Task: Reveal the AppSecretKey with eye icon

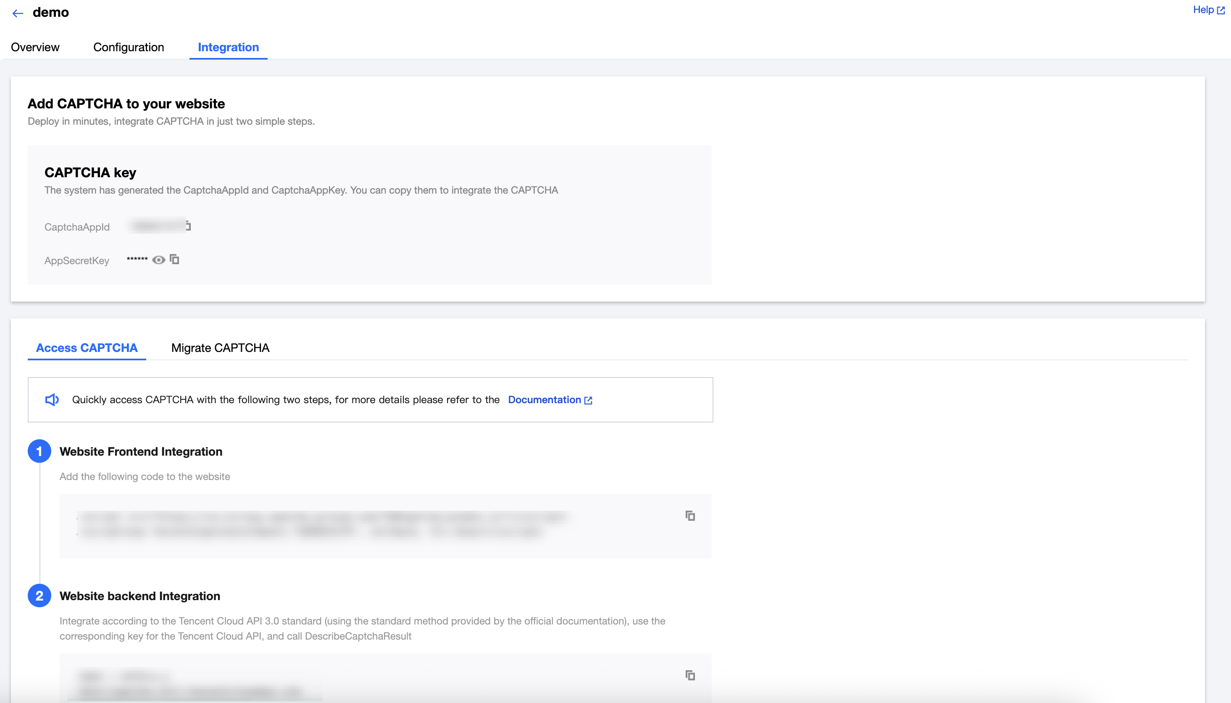Action: point(158,260)
